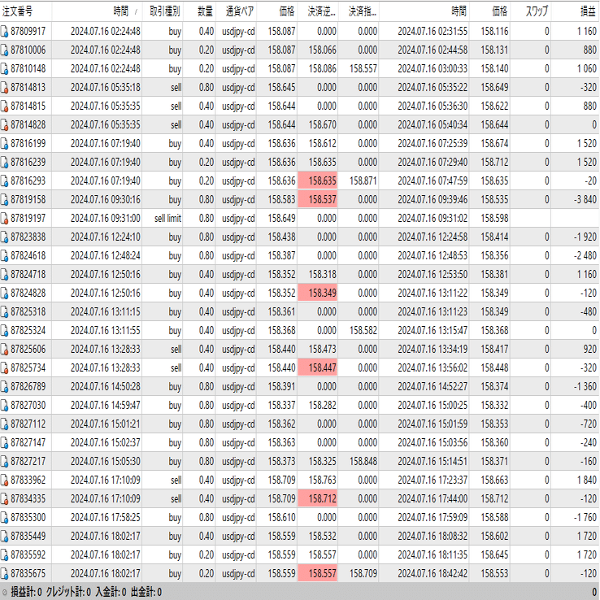600x600 pixels.
Task: Click the order icon beside 87819158
Action: 4,200
